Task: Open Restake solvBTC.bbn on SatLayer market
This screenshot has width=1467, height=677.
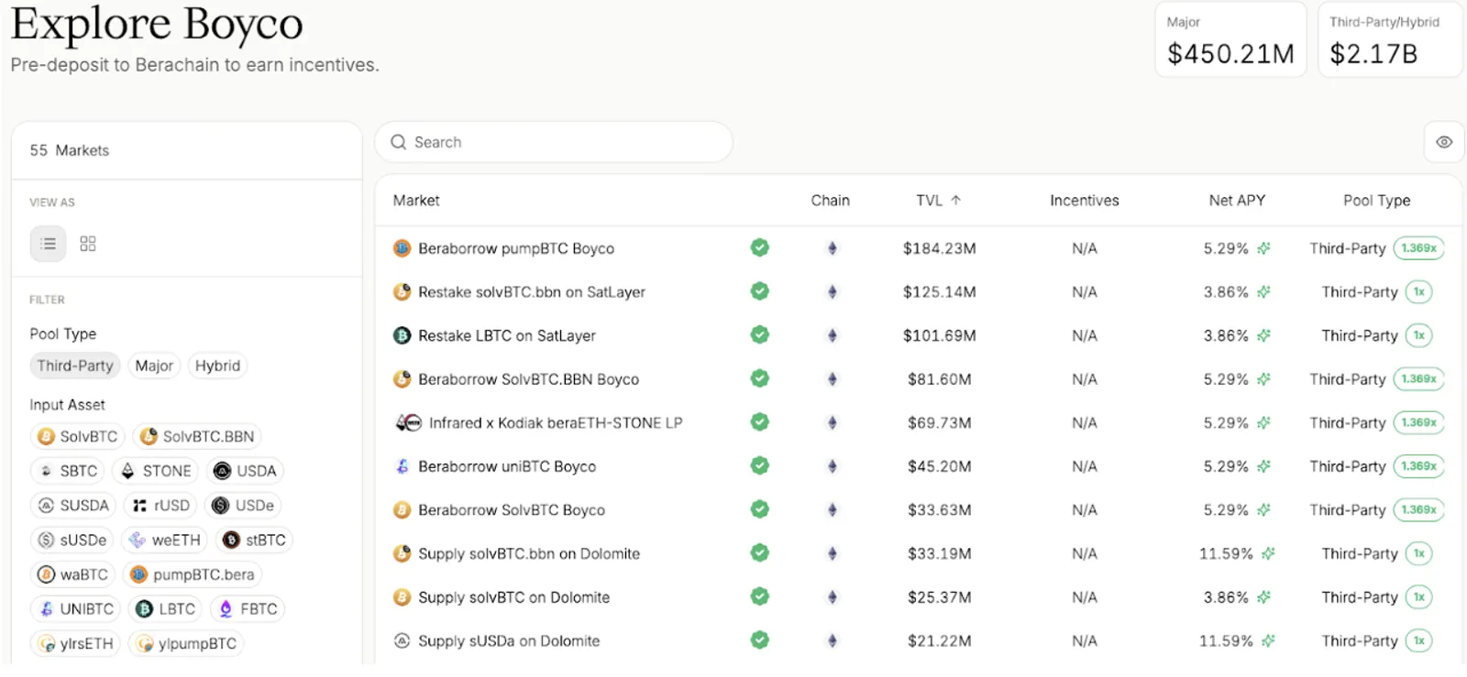Action: coord(532,292)
